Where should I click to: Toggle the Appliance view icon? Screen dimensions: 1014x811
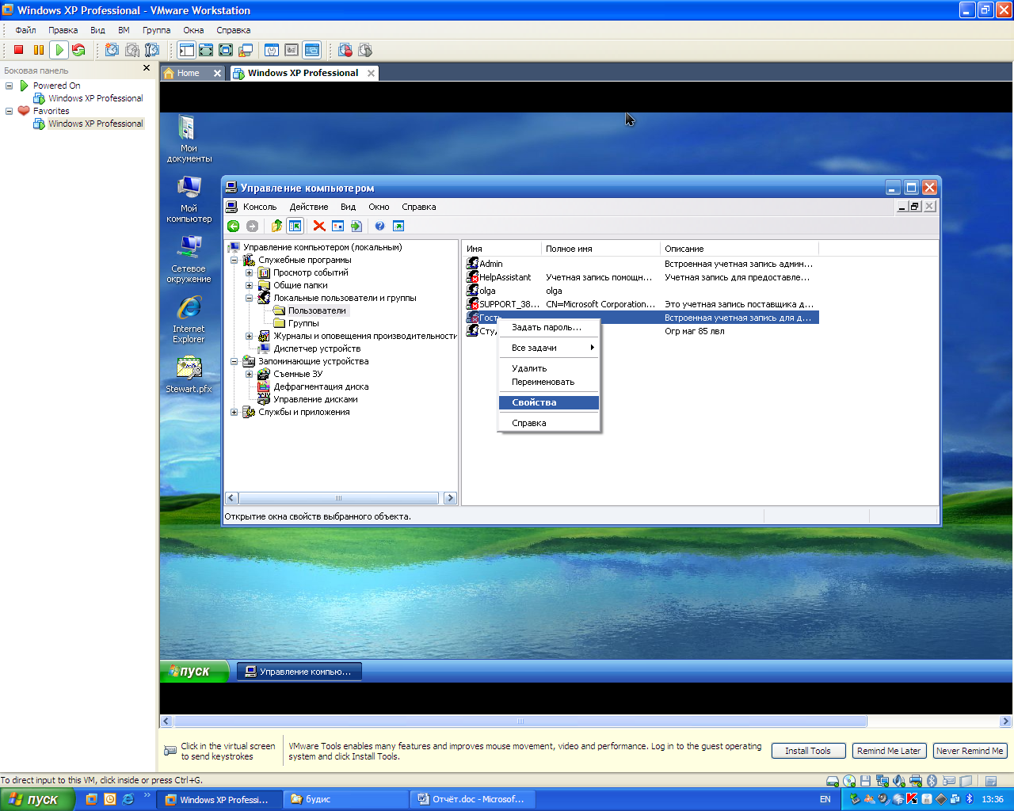point(292,50)
